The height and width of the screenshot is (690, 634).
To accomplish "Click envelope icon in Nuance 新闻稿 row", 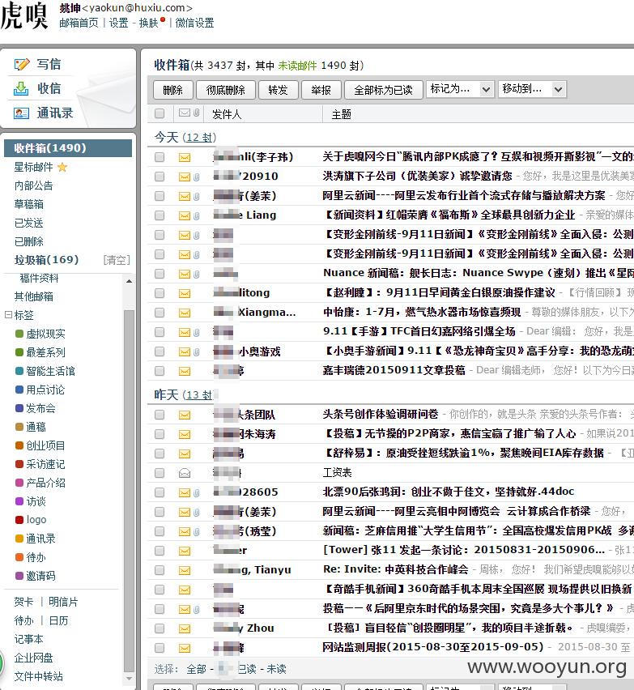I will pos(185,275).
